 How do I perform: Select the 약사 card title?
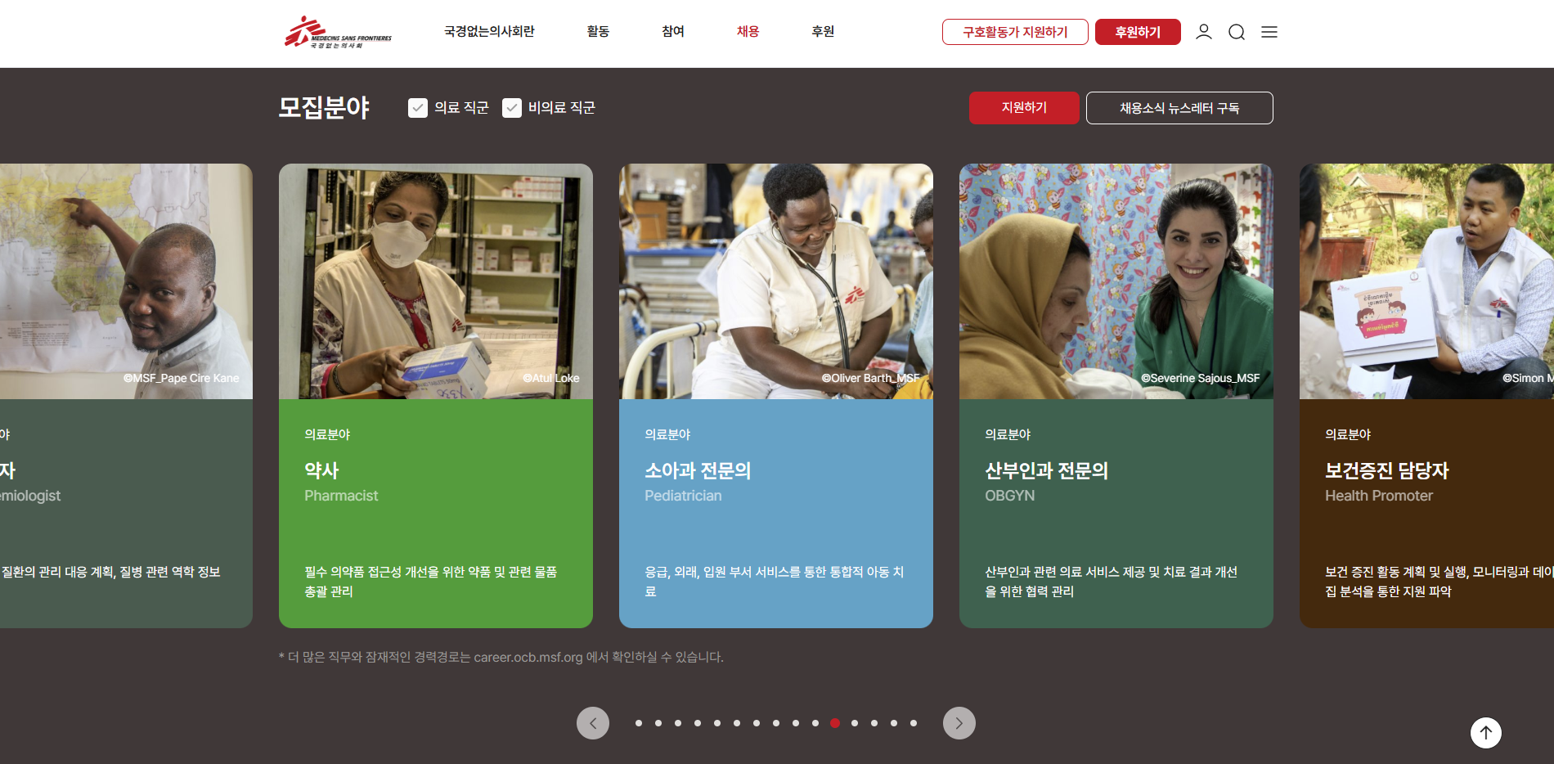pos(321,470)
